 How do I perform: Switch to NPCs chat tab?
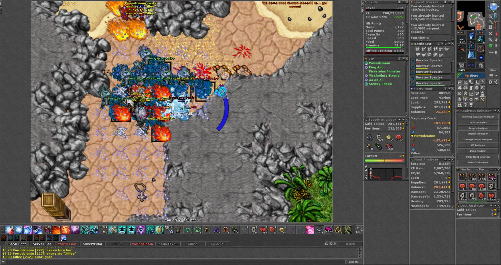[x=117, y=244]
